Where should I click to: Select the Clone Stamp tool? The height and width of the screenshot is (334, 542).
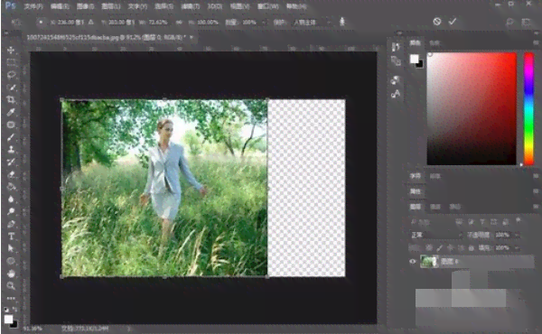(x=11, y=150)
